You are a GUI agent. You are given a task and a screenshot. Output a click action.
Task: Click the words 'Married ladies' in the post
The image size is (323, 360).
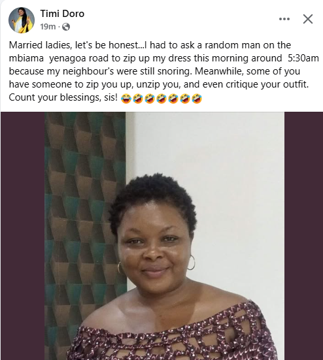(x=39, y=45)
